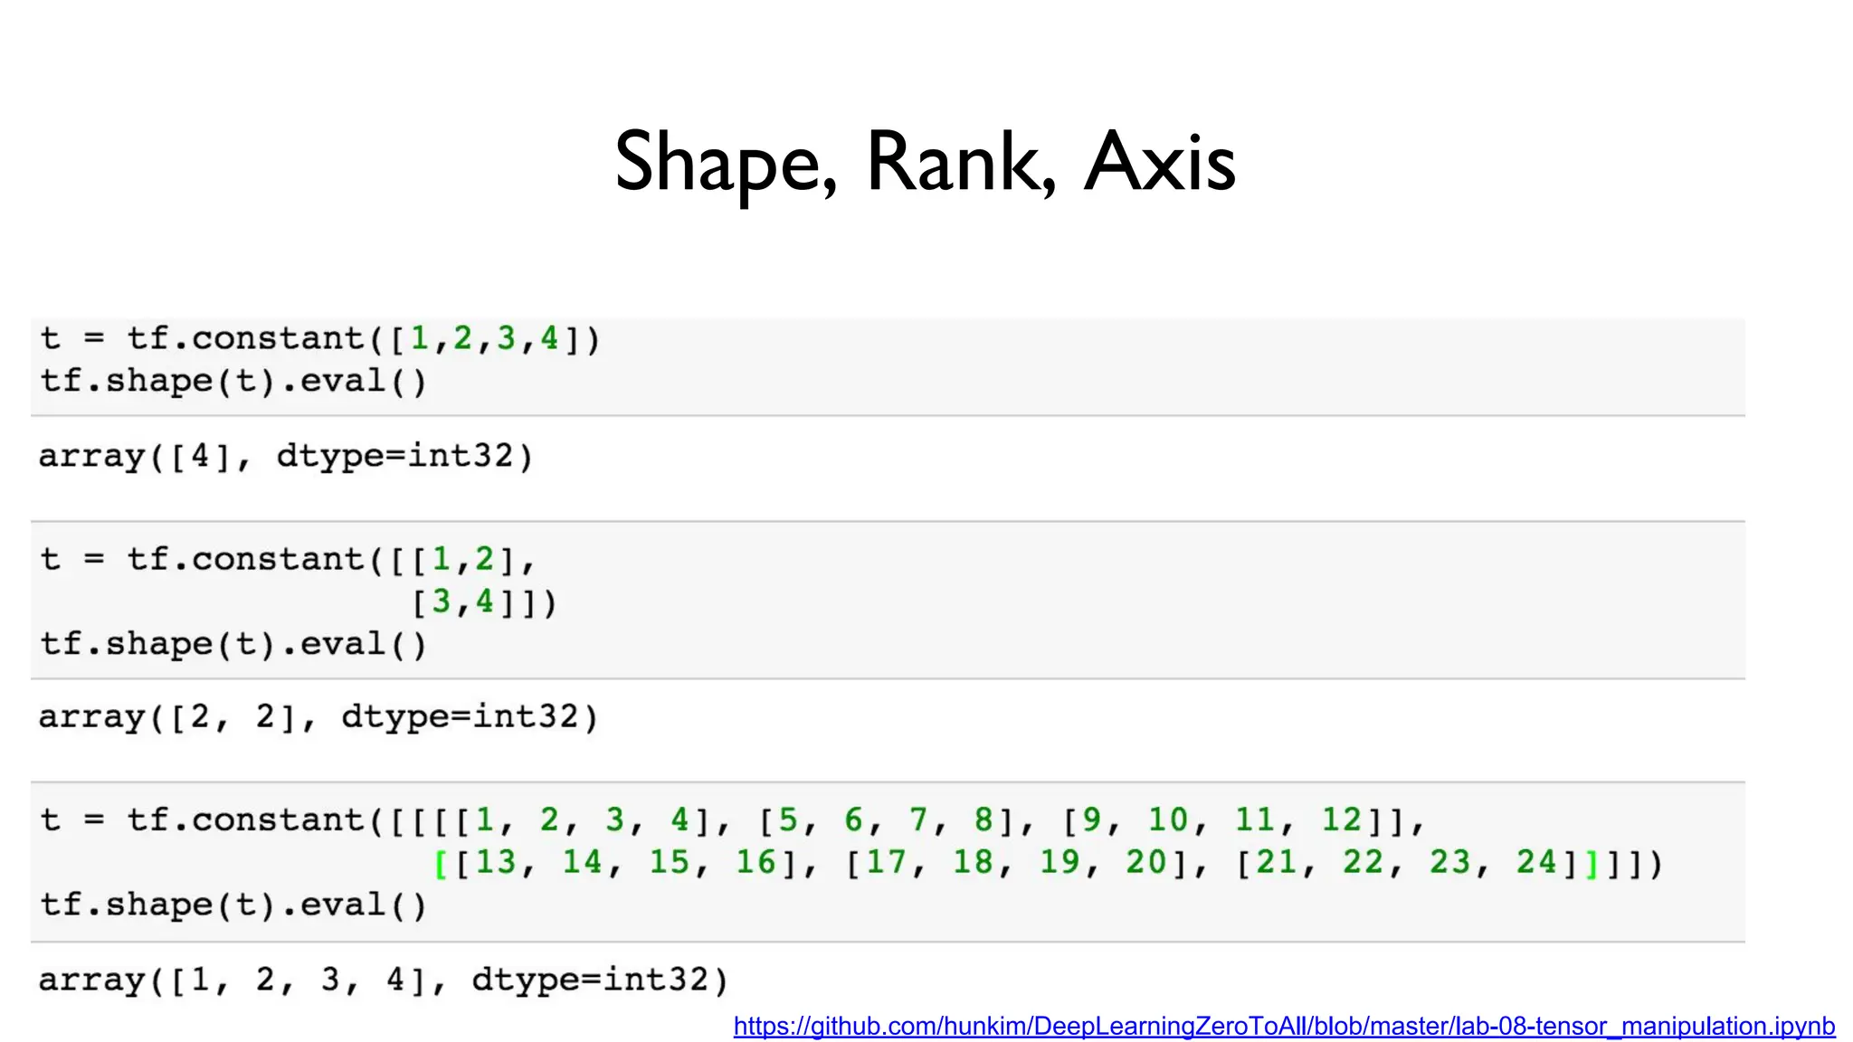
Task: Click the number 12 in the third cell
Action: click(1341, 820)
